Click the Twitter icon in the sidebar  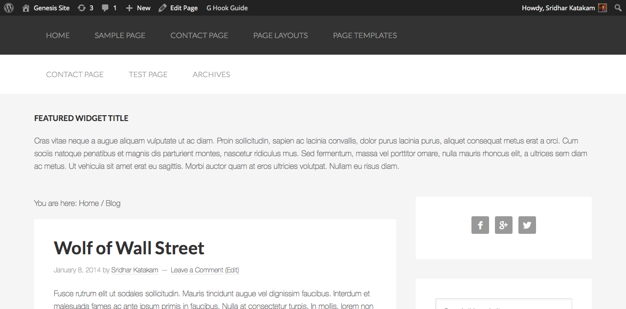(x=527, y=225)
